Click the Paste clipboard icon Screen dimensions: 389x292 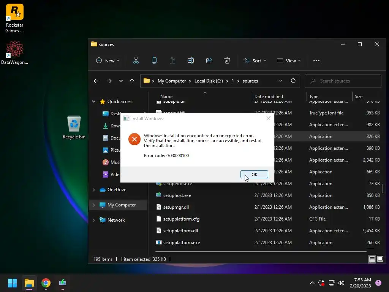[172, 60]
